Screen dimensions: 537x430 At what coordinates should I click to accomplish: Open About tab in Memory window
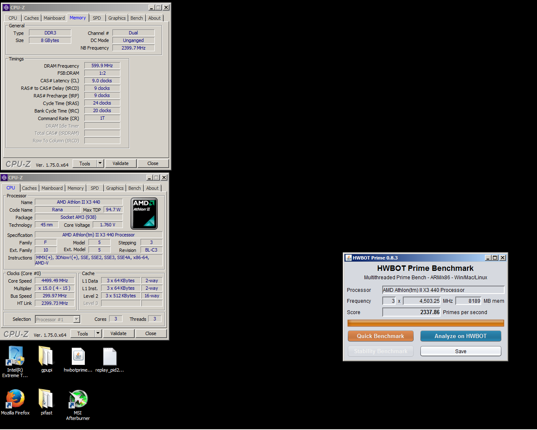tap(154, 18)
